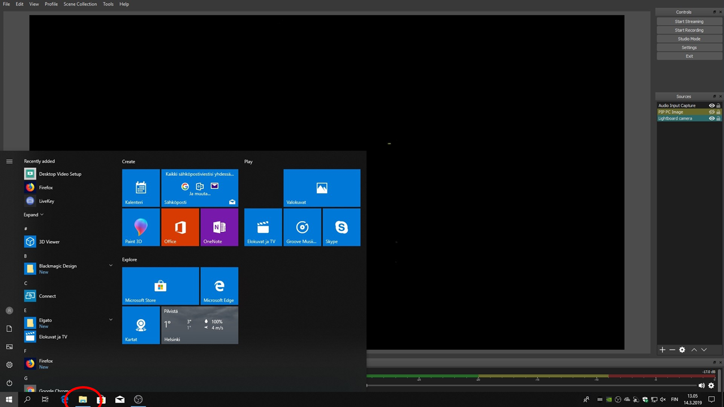Viewport: 724px width, 407px height.
Task: Launch the Microsoft Edge tile
Action: (x=219, y=286)
